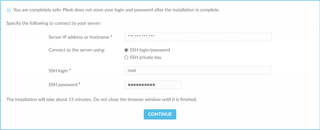Click the '15 minutes' installation notice text
Screen dimensions: 320x130
coord(102,100)
